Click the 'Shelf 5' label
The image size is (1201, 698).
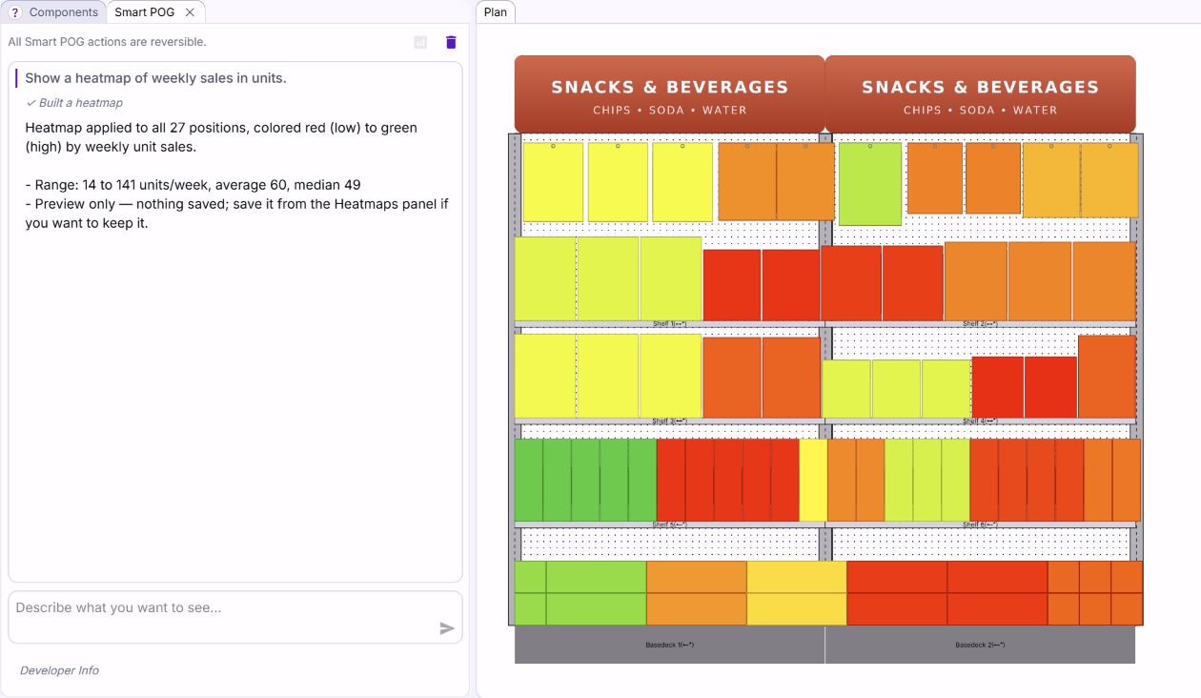pos(669,525)
